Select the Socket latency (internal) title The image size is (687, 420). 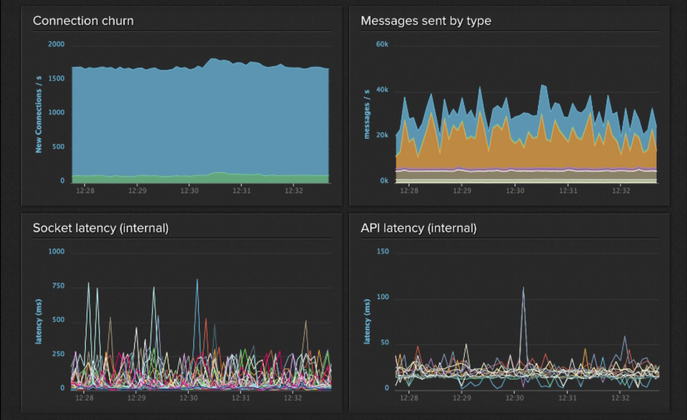(101, 228)
